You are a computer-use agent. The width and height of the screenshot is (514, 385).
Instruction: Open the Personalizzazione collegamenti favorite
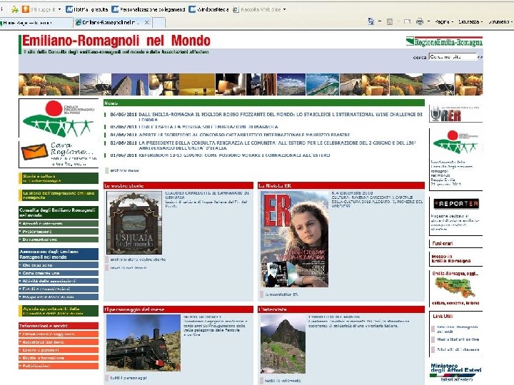point(148,9)
